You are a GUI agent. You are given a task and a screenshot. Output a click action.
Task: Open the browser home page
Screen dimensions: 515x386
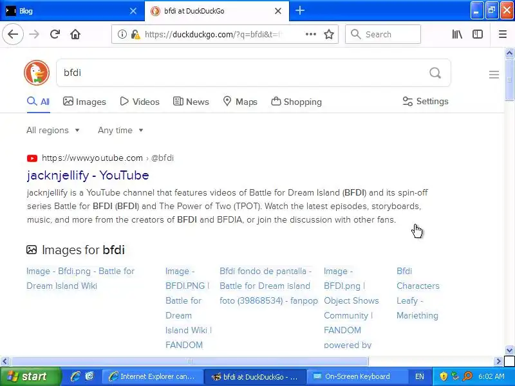[75, 34]
